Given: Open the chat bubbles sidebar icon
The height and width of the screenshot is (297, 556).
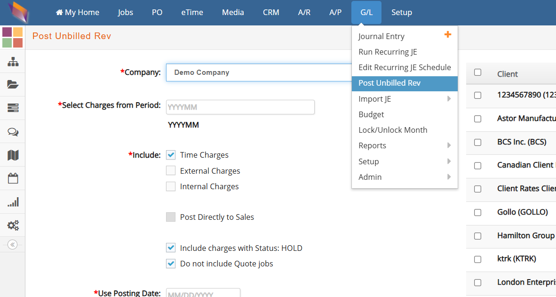Looking at the screenshot, I should tap(13, 132).
